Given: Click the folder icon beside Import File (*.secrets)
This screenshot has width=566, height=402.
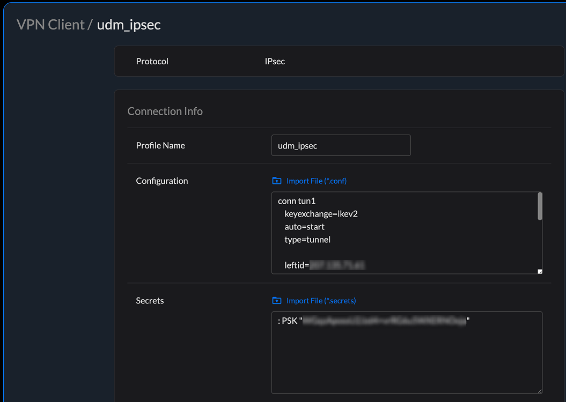Looking at the screenshot, I should click(x=276, y=300).
